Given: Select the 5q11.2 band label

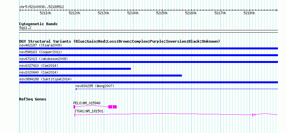Looking at the screenshot, I should [x=25, y=28].
